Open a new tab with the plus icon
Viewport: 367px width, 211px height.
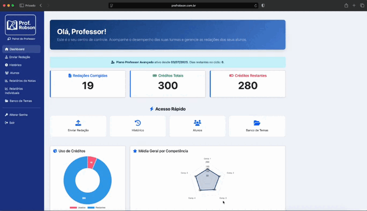pyautogui.click(x=354, y=5)
